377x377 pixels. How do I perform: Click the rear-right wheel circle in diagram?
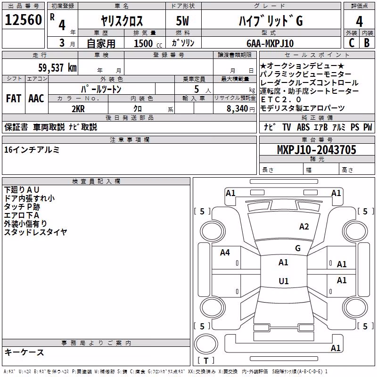pyautogui.click(x=355, y=308)
